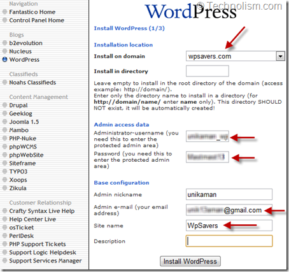Open the Fantastico Home link
Screen dimensions: 289x272
[32, 12]
